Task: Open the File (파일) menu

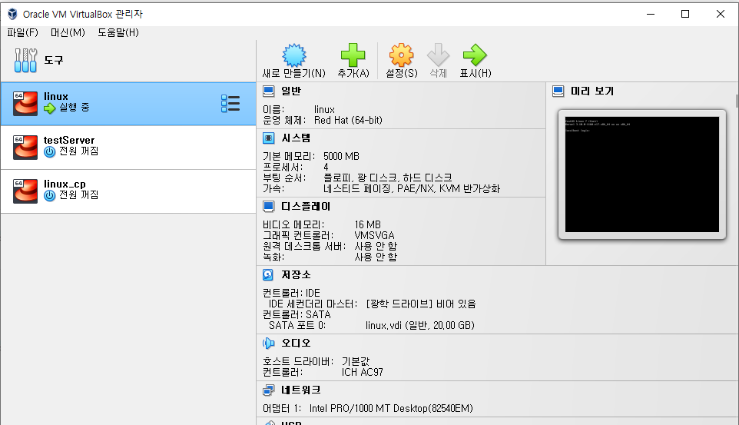Action: [22, 32]
